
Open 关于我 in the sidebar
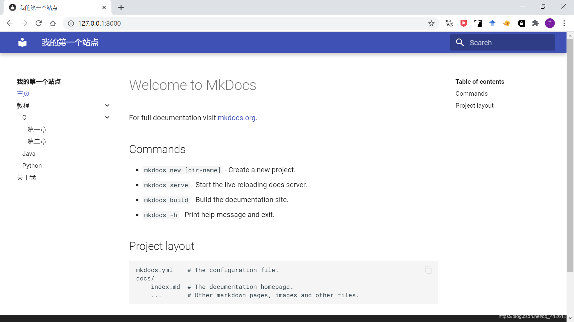[x=26, y=178]
